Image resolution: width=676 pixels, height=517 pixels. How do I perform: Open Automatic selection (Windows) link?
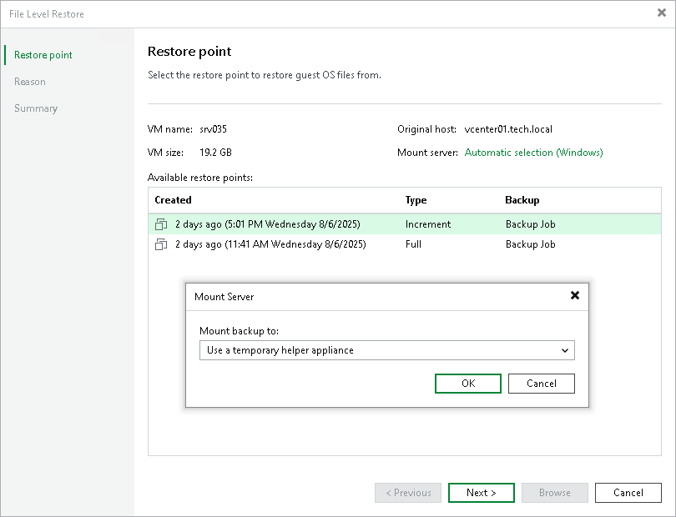(x=534, y=153)
